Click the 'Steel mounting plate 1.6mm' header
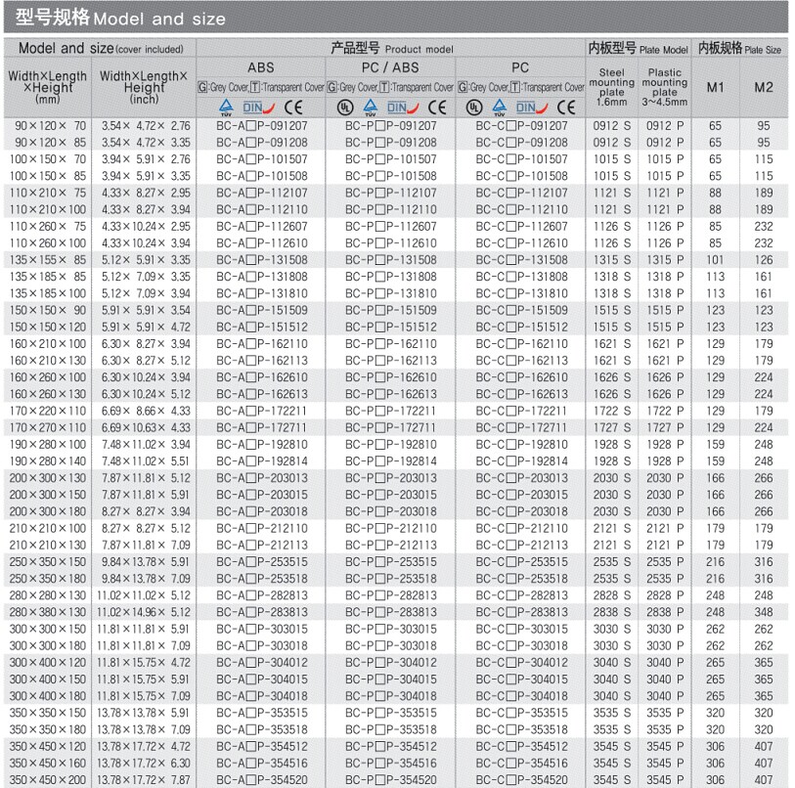This screenshot has width=795, height=788. click(x=612, y=87)
